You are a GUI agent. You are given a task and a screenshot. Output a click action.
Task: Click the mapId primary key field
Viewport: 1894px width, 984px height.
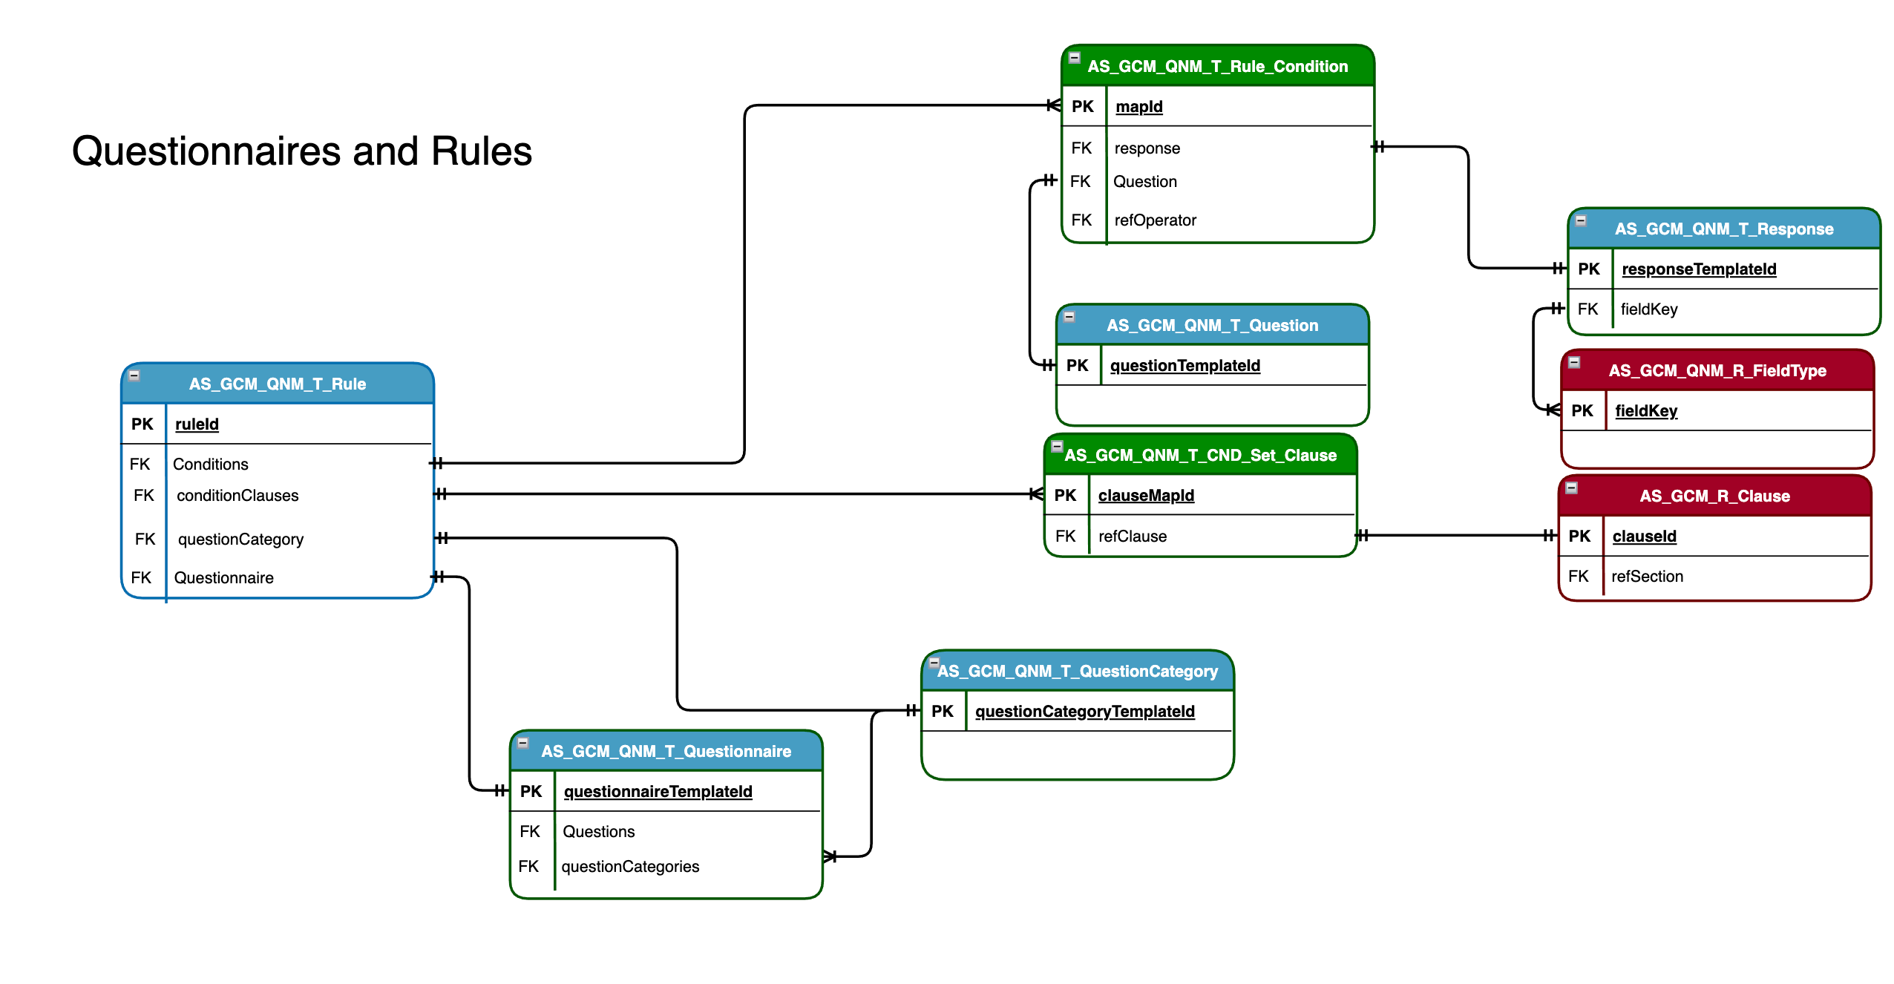click(x=1139, y=107)
